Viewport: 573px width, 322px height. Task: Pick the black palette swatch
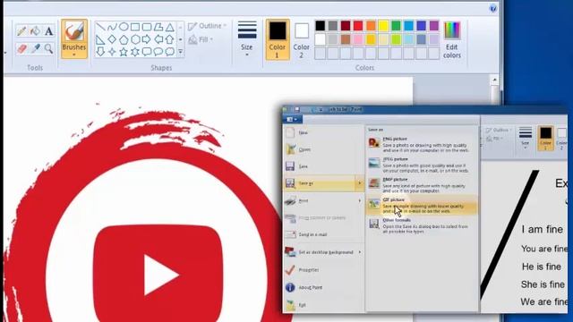(x=321, y=26)
